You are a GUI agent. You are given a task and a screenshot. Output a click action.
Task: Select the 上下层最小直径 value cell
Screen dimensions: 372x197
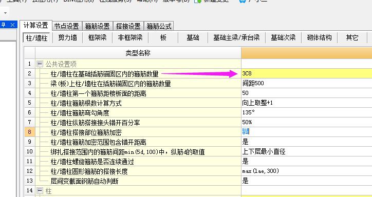(x=307, y=151)
